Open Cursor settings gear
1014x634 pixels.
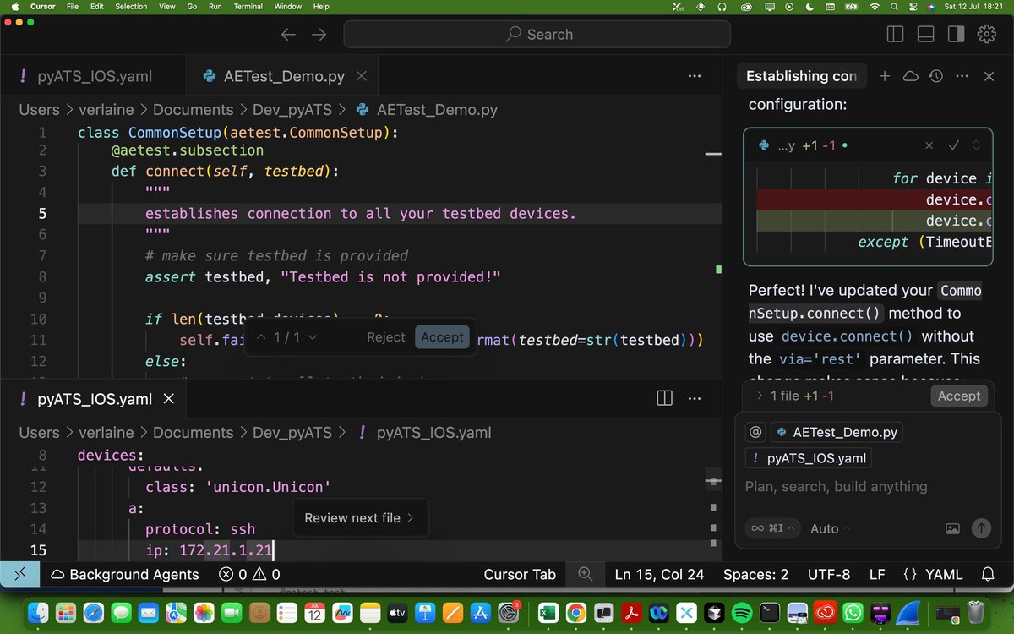(x=986, y=35)
